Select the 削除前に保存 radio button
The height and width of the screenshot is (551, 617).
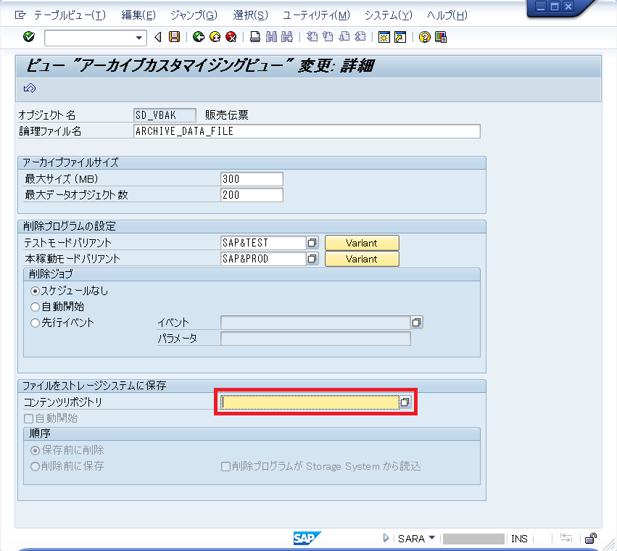point(35,466)
